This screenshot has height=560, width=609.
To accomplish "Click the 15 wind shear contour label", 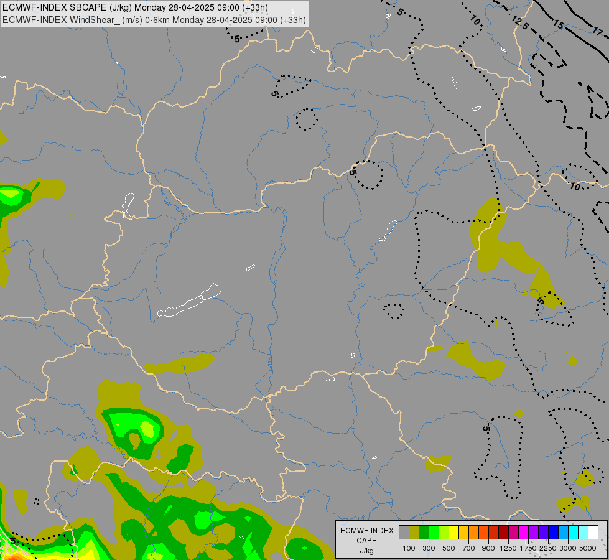I will pos(558,24).
